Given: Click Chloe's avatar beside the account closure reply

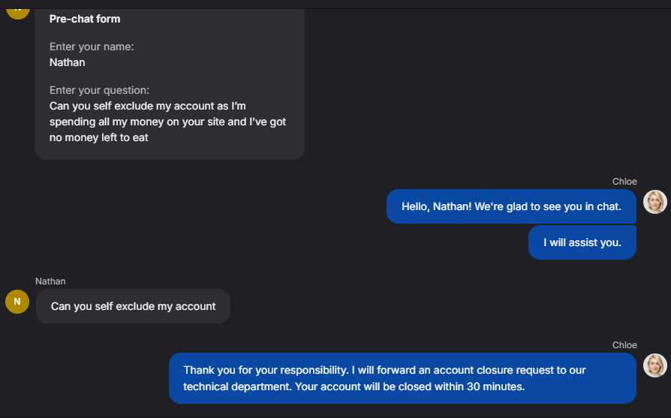Looking at the screenshot, I should pyautogui.click(x=655, y=365).
